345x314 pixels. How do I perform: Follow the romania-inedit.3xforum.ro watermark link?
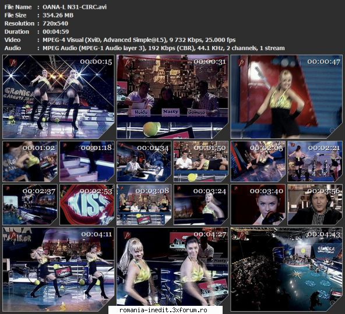(163, 310)
